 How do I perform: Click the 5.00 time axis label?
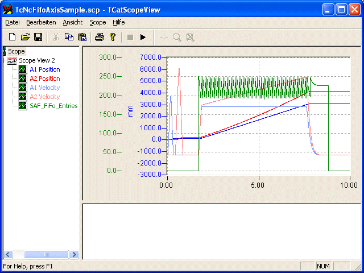258,185
